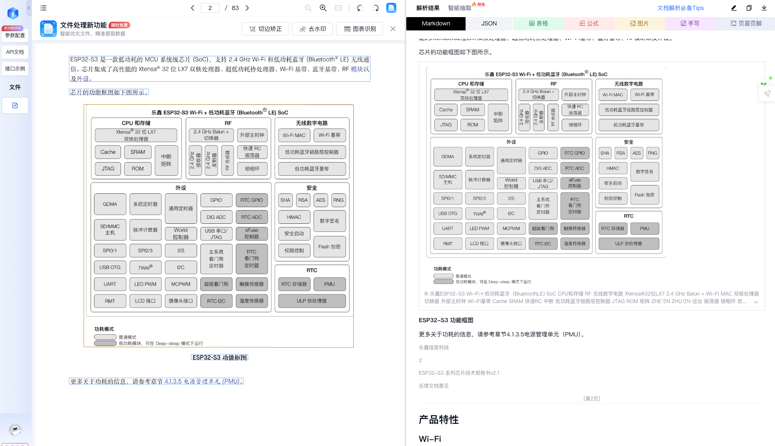Click the Wi-Fi heading in the results

(430, 439)
